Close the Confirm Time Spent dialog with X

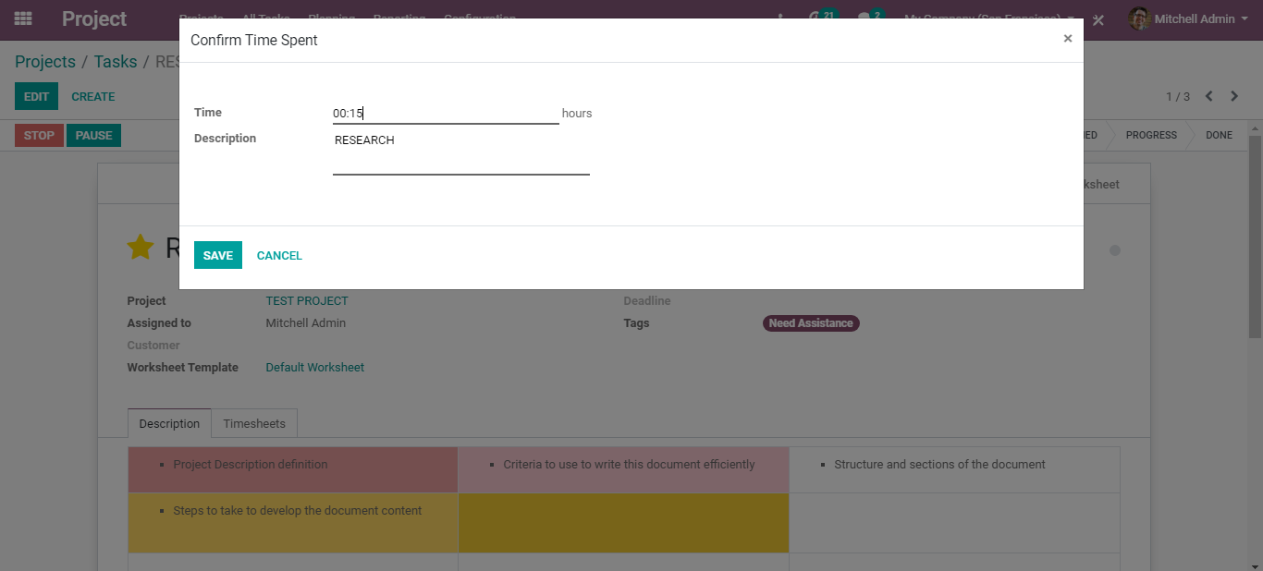pyautogui.click(x=1068, y=39)
